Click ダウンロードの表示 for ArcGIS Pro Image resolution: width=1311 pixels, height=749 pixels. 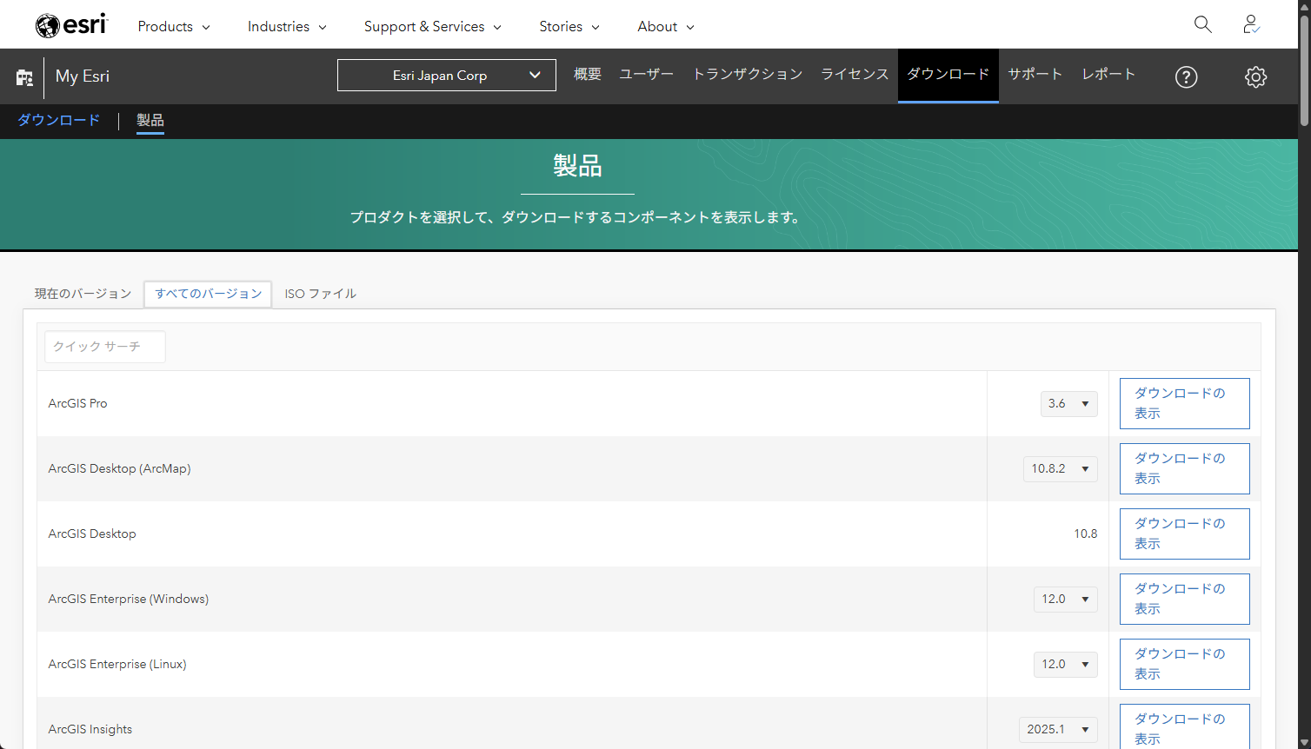(1184, 403)
